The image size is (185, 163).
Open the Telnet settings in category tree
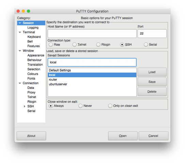(x=32, y=97)
